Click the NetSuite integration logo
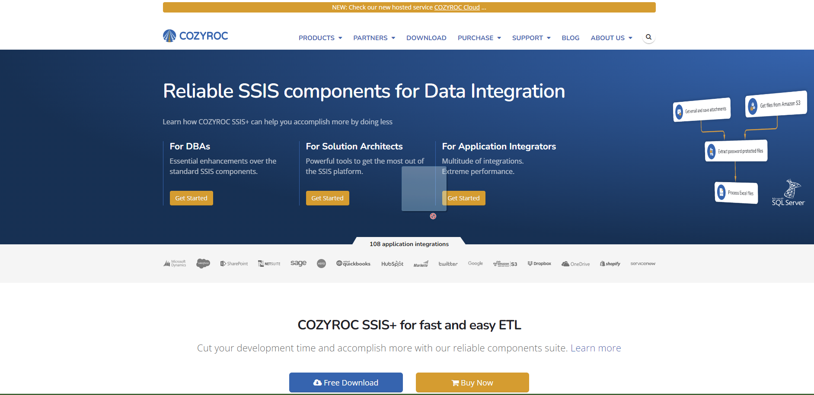This screenshot has width=814, height=395. coord(269,263)
